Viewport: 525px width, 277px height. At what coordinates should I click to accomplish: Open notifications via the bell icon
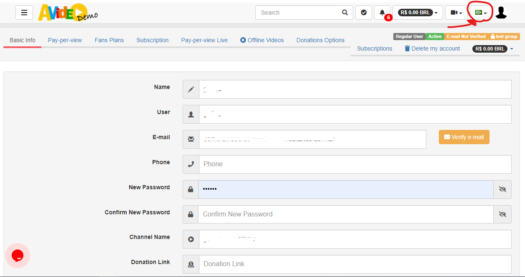tap(382, 12)
